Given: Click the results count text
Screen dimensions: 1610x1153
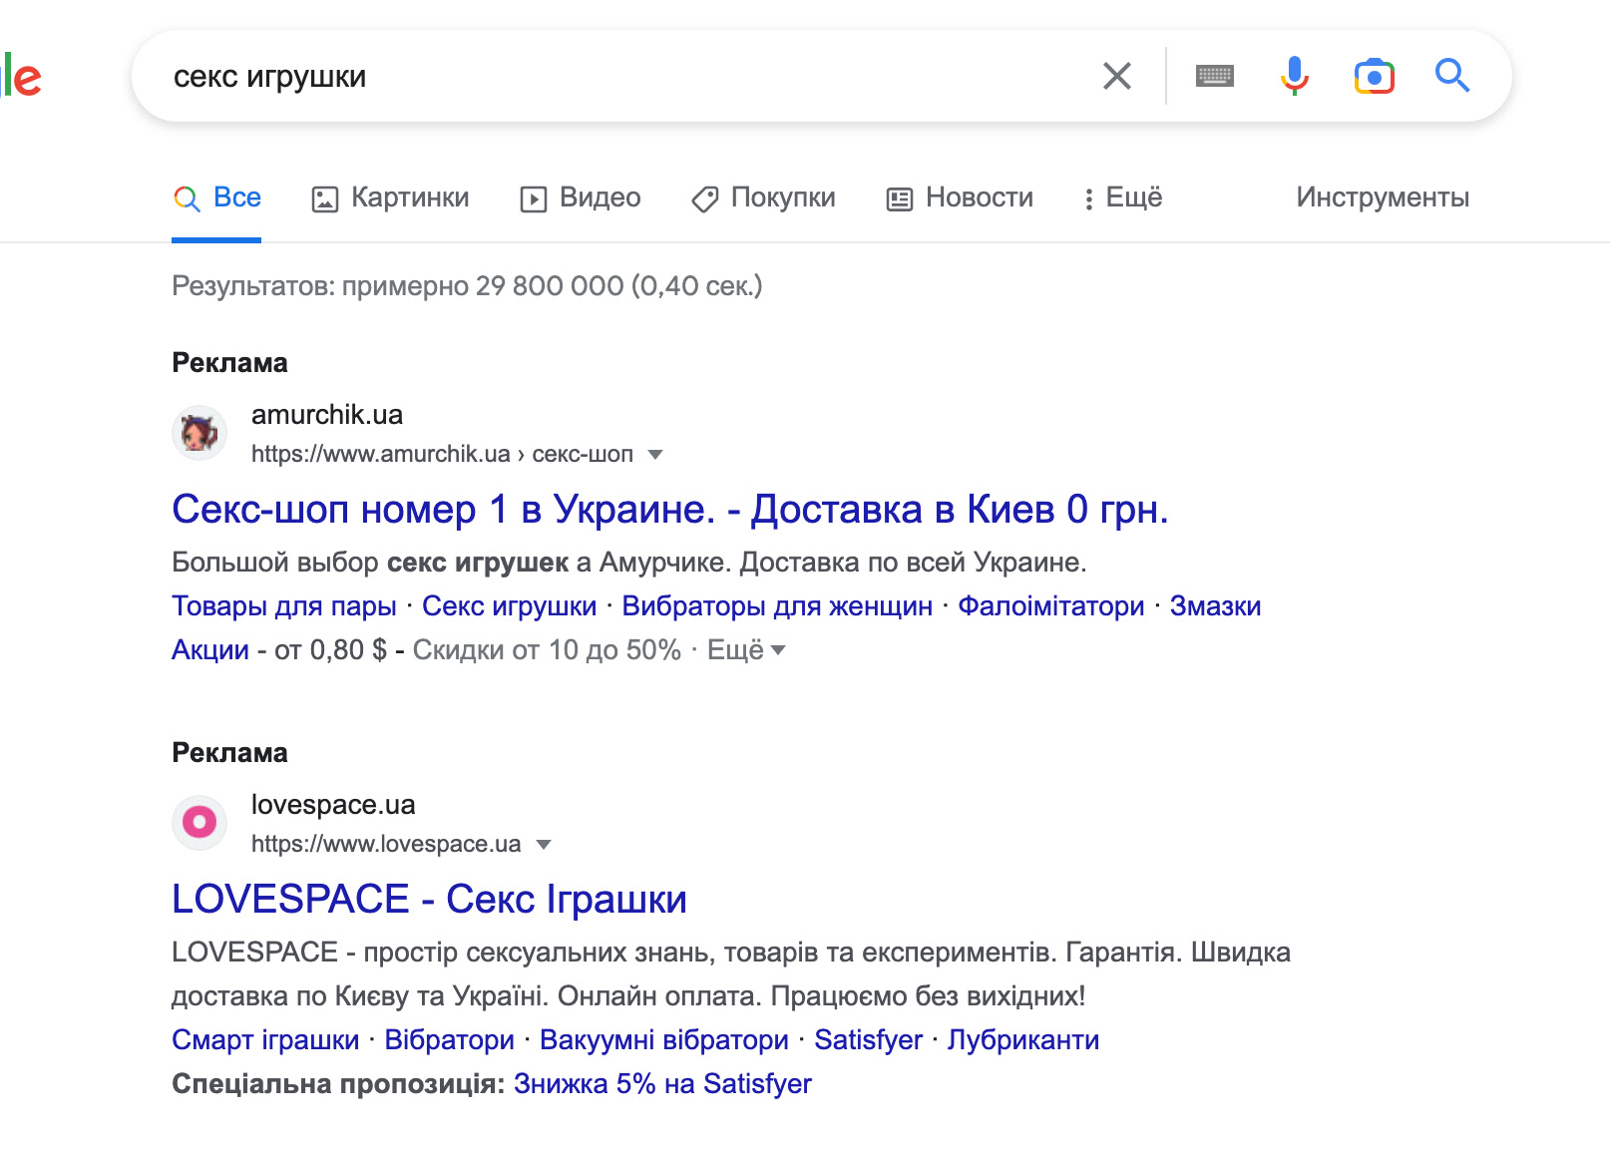Looking at the screenshot, I should tap(467, 286).
